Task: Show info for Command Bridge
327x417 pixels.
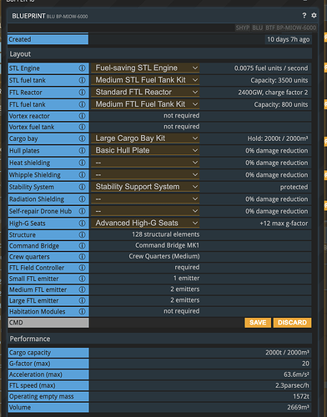Action: (82, 246)
